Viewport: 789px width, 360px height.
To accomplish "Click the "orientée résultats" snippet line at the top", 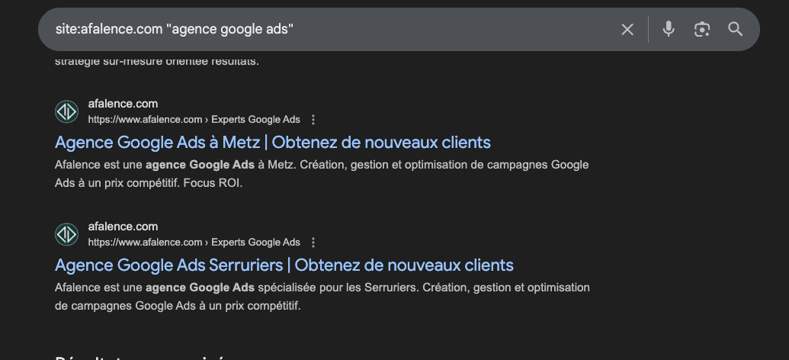I will [156, 61].
